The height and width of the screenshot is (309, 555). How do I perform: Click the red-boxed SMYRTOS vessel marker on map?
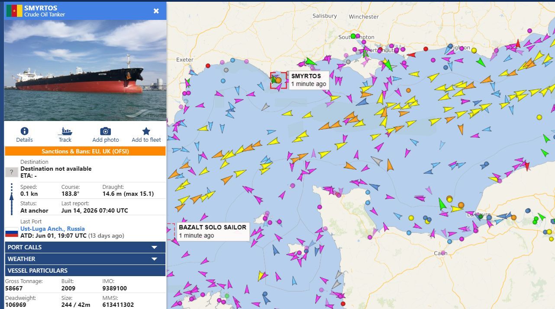[278, 80]
